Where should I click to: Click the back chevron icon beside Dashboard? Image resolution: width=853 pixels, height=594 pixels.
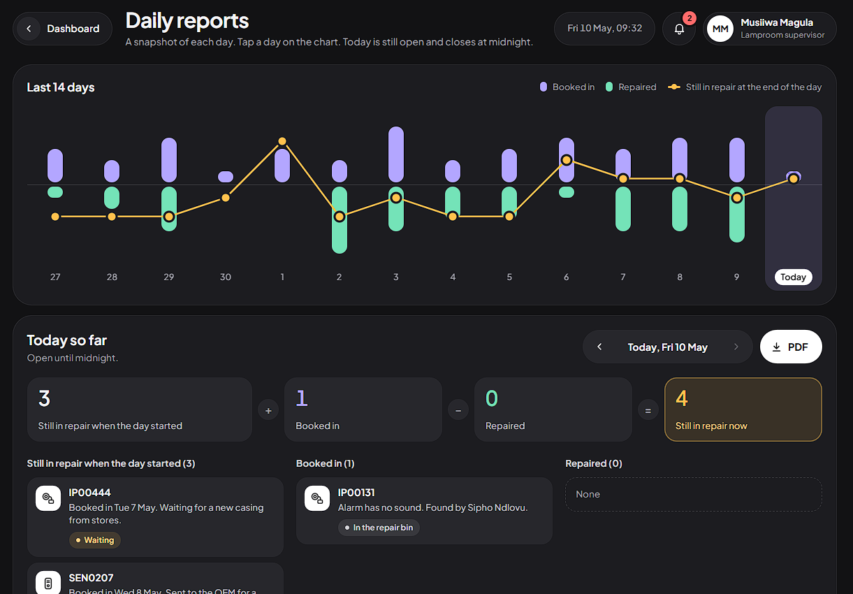click(x=29, y=29)
